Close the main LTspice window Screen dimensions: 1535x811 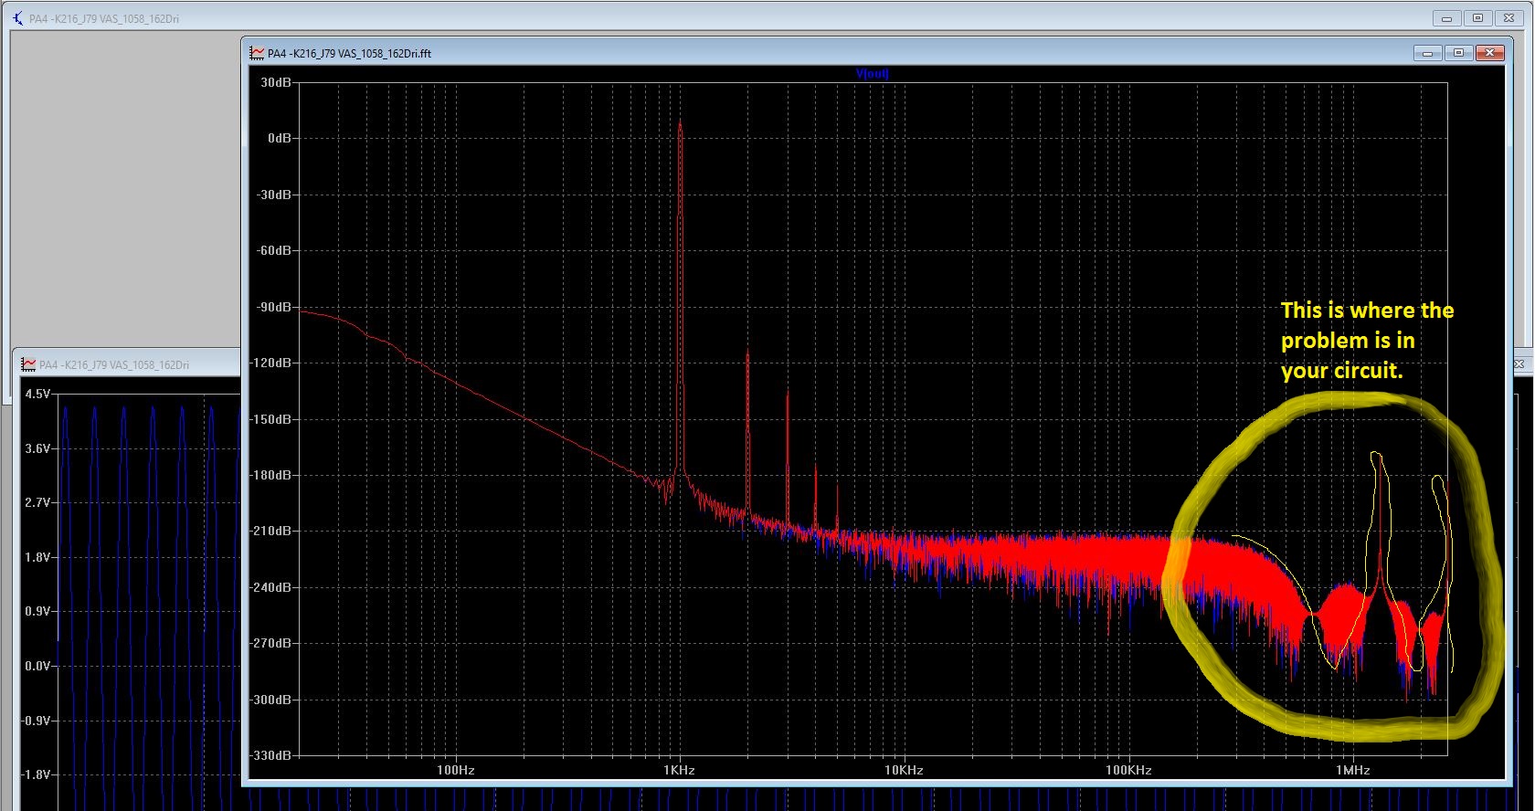point(1509,18)
